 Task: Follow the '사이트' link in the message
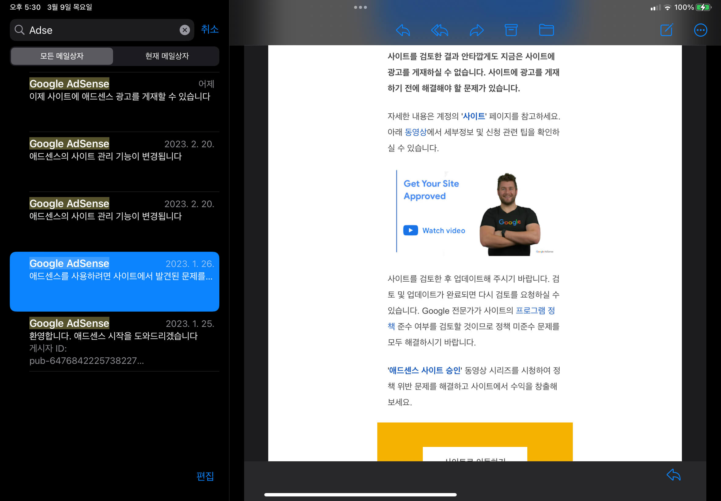[474, 116]
